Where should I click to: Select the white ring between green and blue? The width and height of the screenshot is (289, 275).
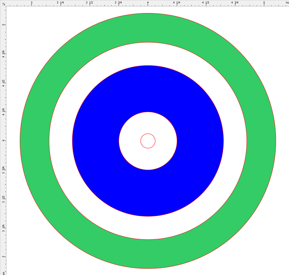[x=148, y=54]
